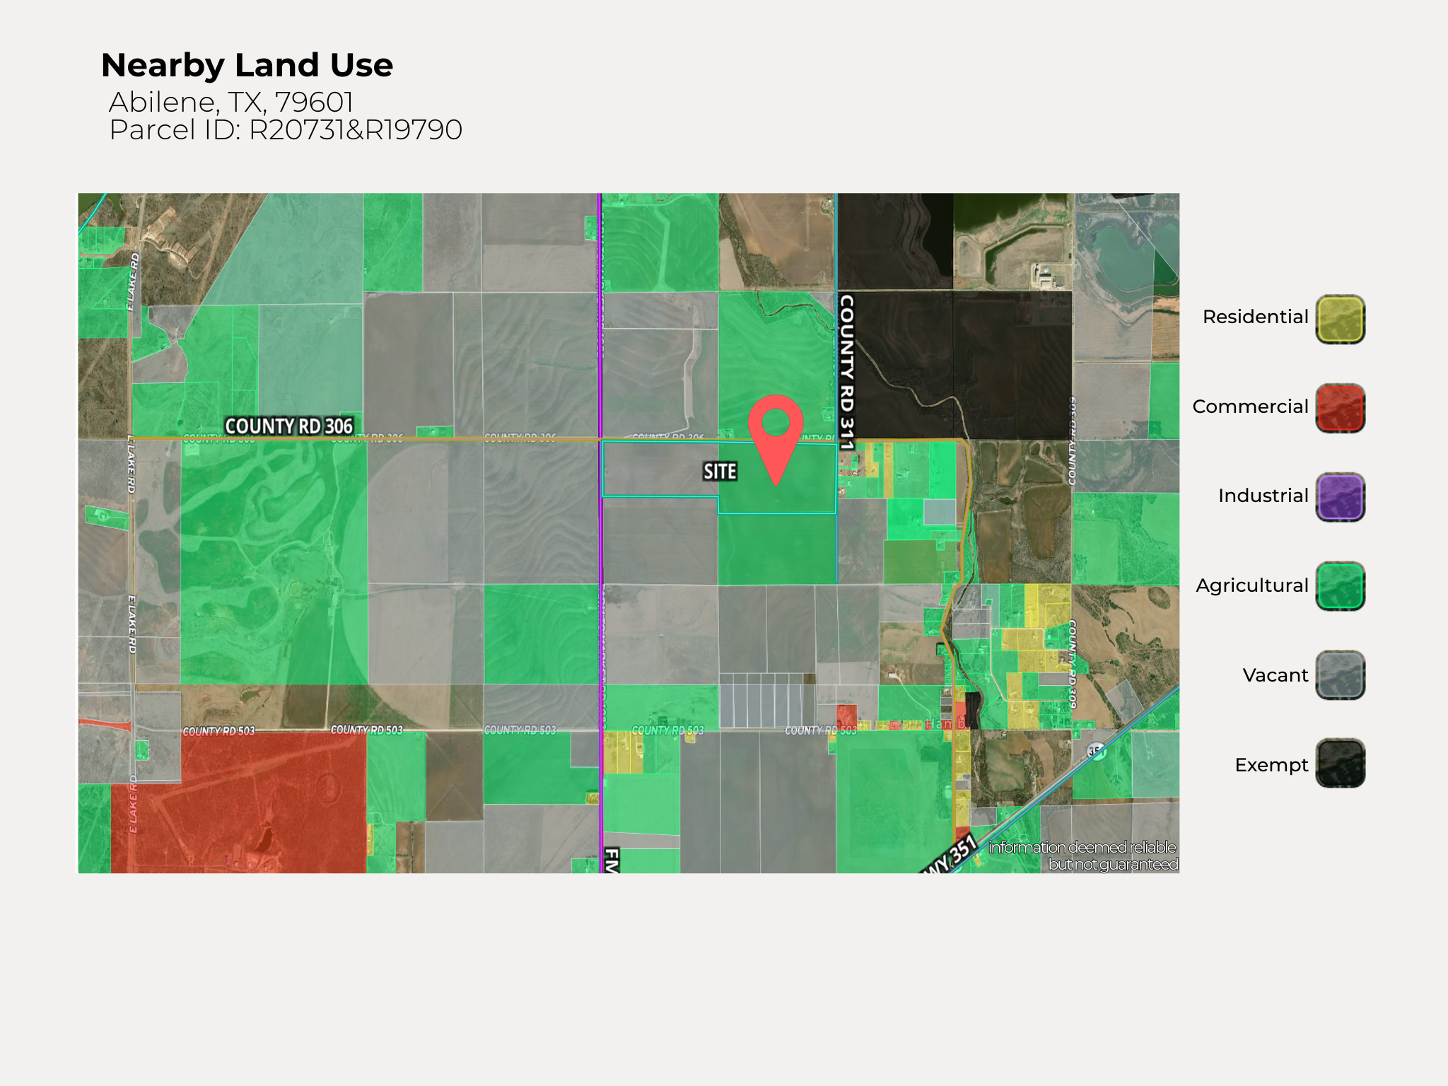
Task: Select the Commercial red legend swatch
Action: pos(1340,408)
